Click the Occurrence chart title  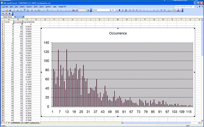tap(118, 33)
